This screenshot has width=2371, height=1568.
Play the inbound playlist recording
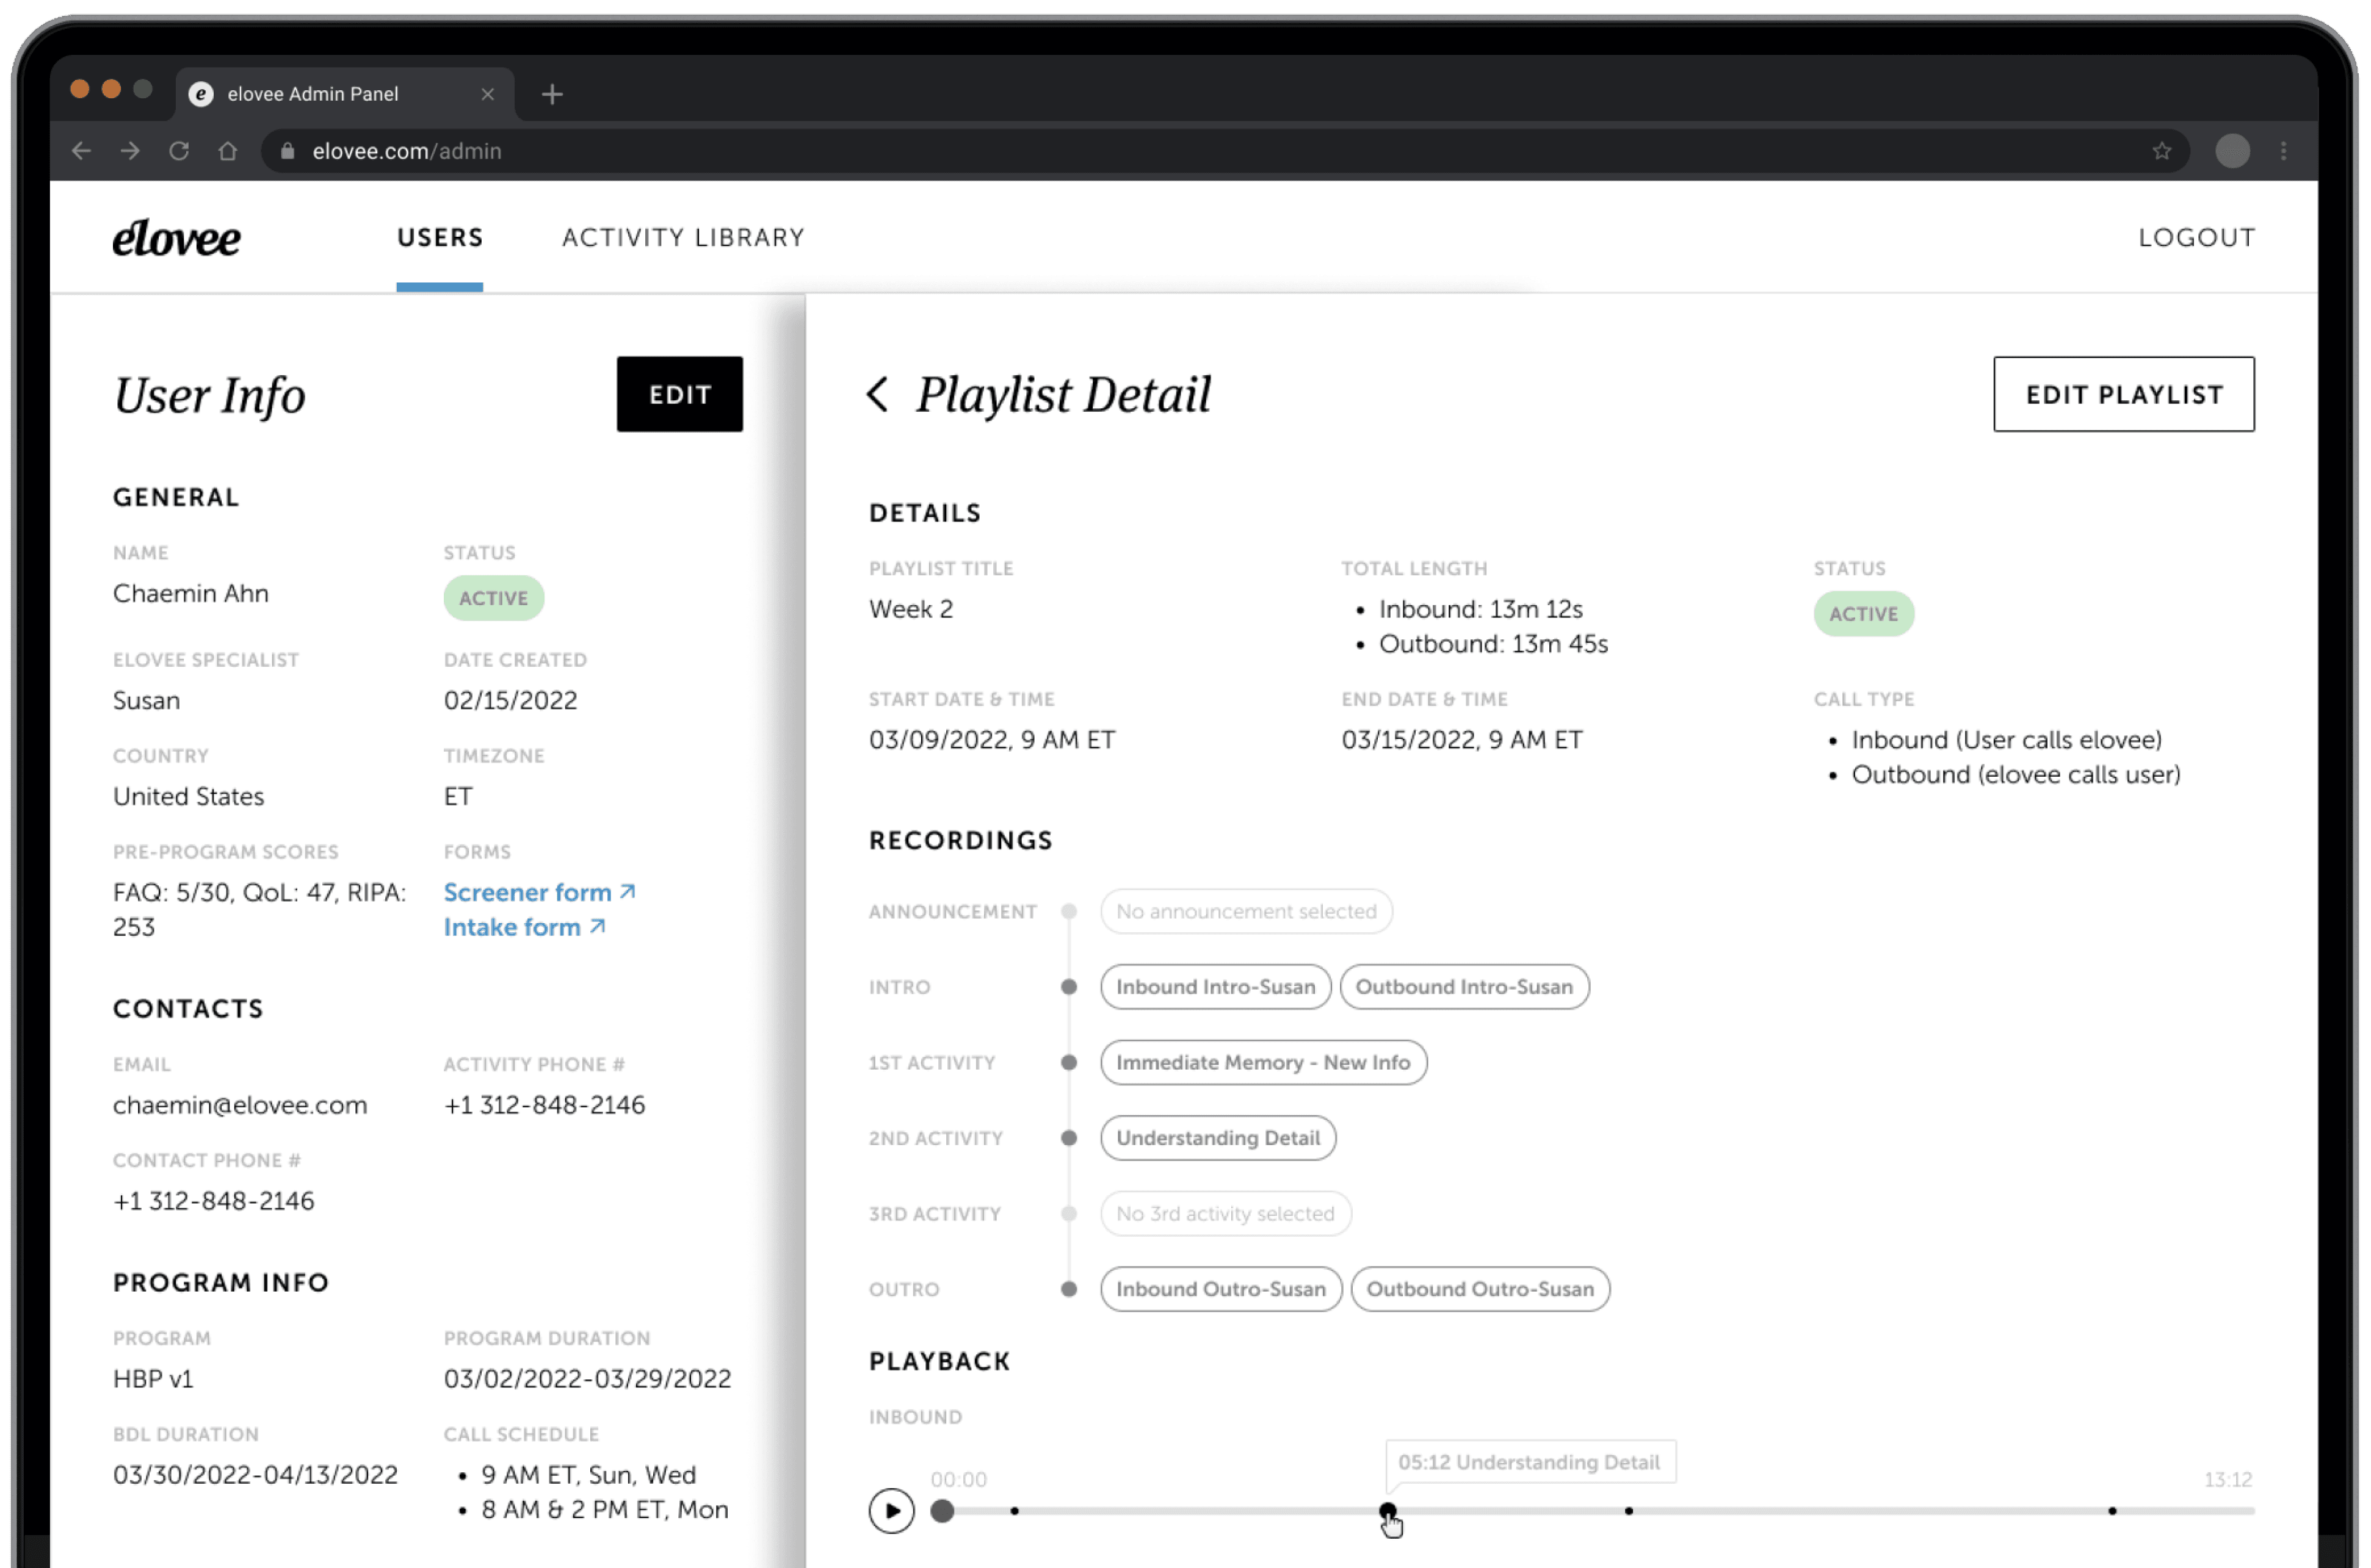[x=891, y=1511]
